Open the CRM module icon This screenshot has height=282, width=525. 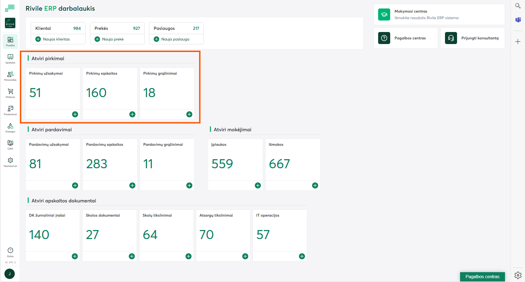pyautogui.click(x=10, y=145)
